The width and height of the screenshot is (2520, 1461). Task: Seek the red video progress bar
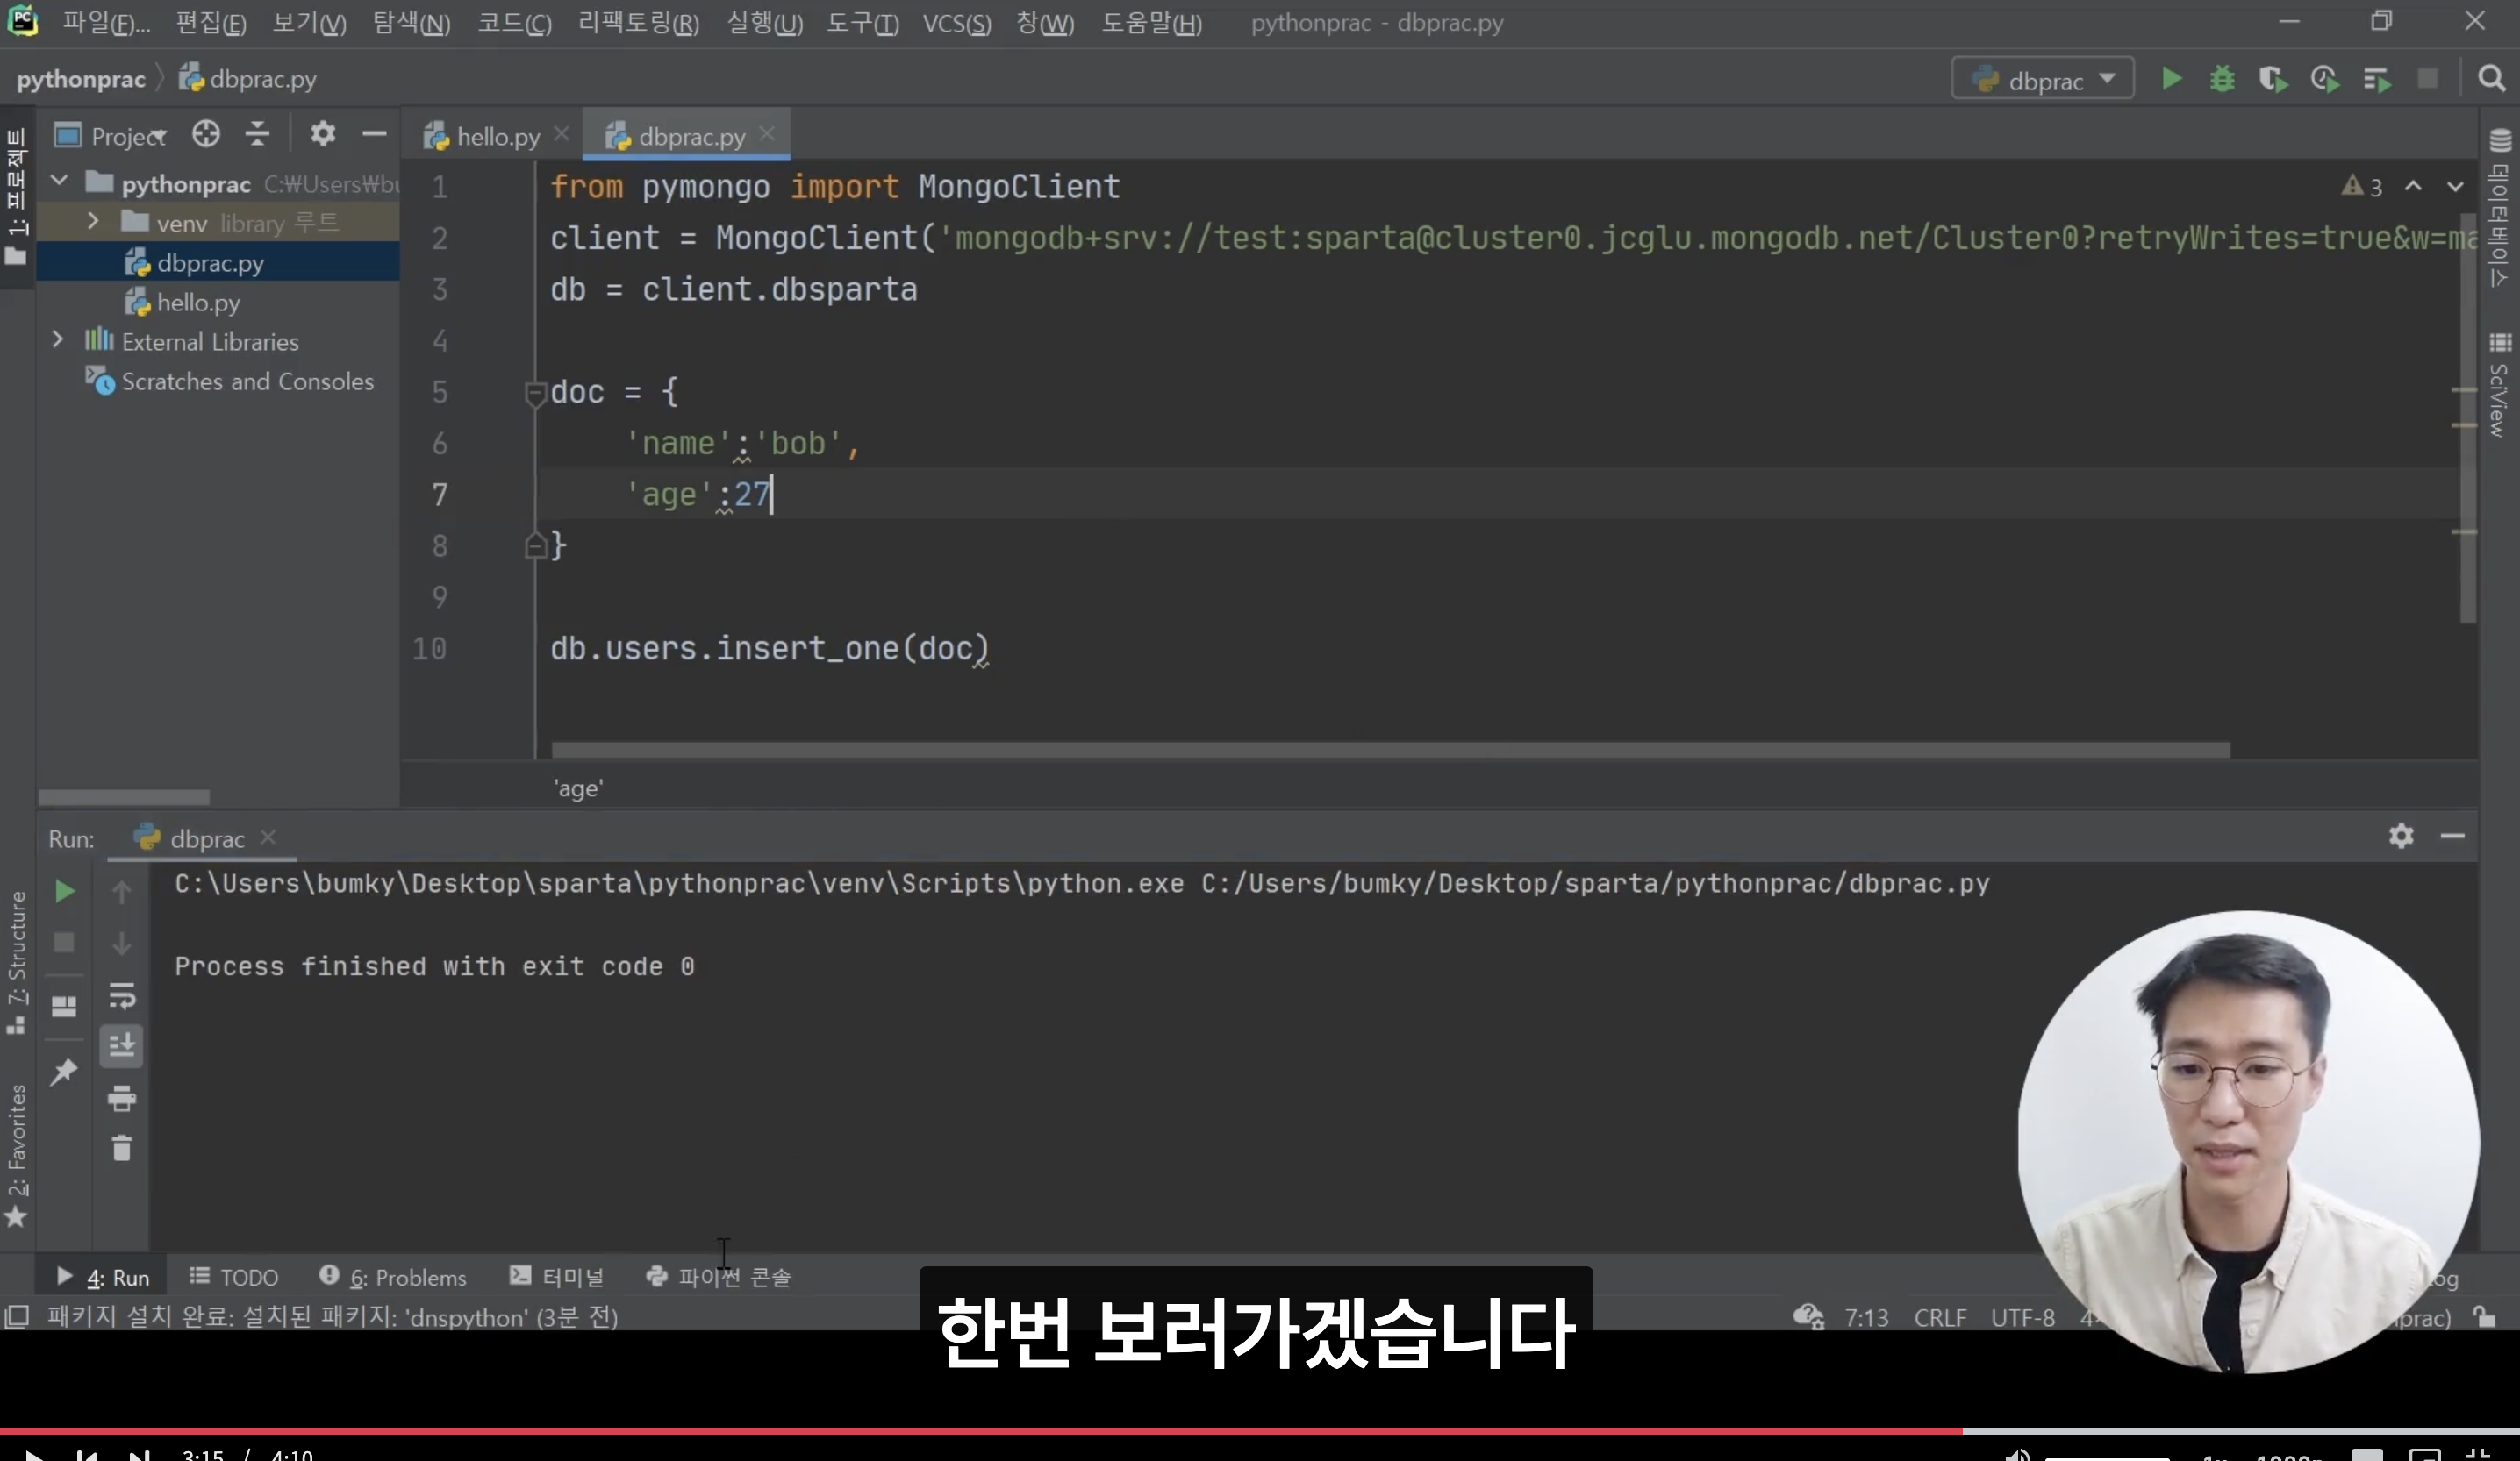click(x=980, y=1430)
